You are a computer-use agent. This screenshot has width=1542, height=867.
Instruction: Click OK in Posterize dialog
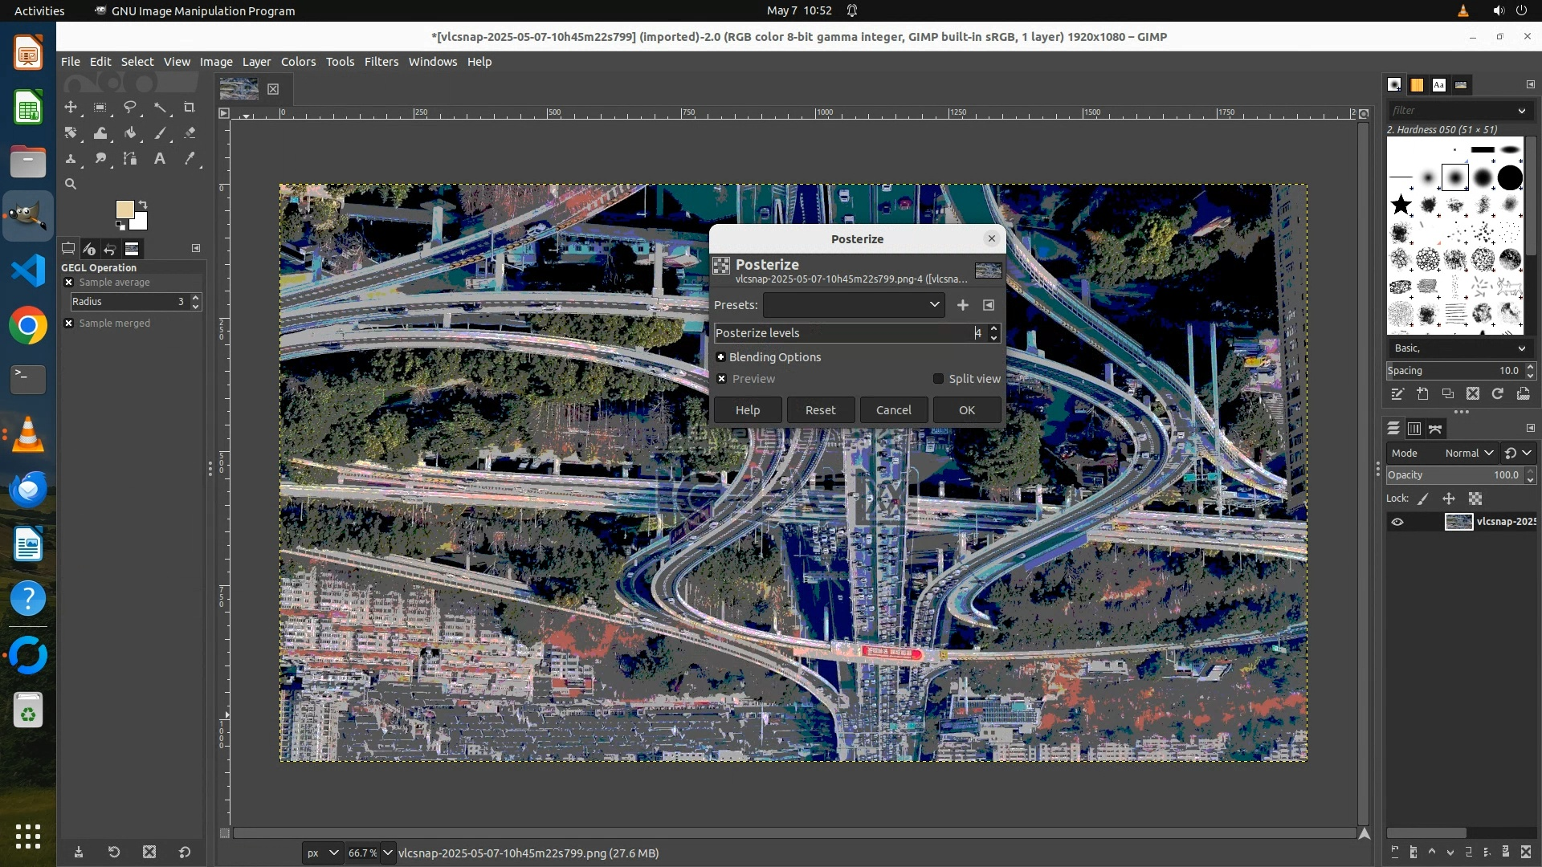coord(966,410)
